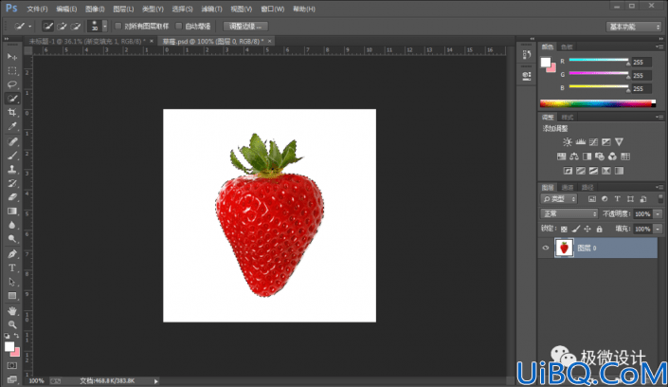Screen dimensions: 668x387
Task: Select the Hand tool
Action: (x=12, y=311)
